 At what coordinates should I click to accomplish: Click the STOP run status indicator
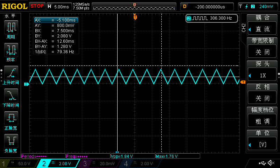coord(37,6)
